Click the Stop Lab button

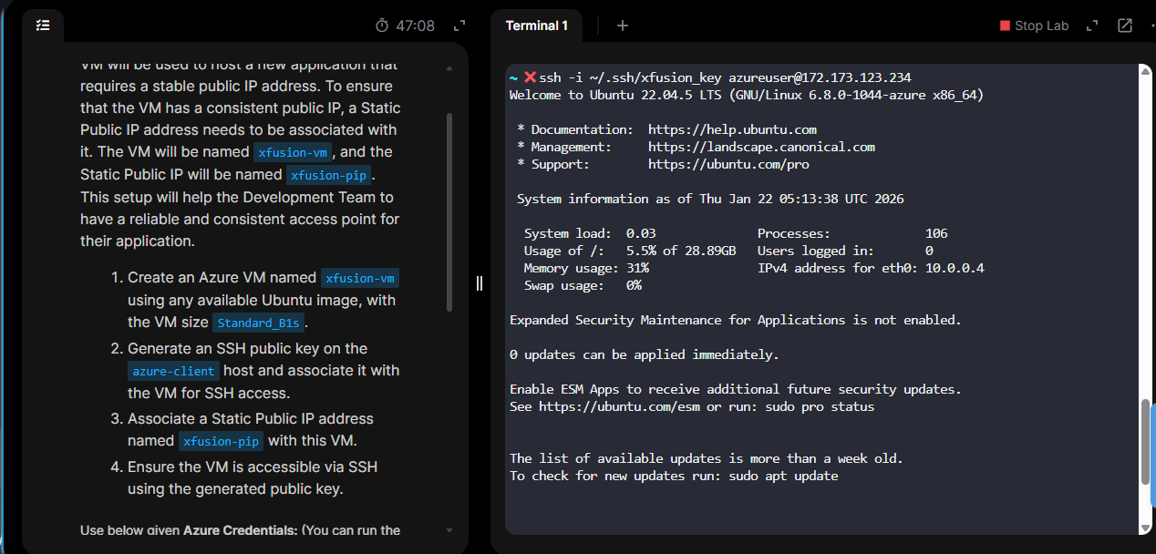pyautogui.click(x=1034, y=26)
